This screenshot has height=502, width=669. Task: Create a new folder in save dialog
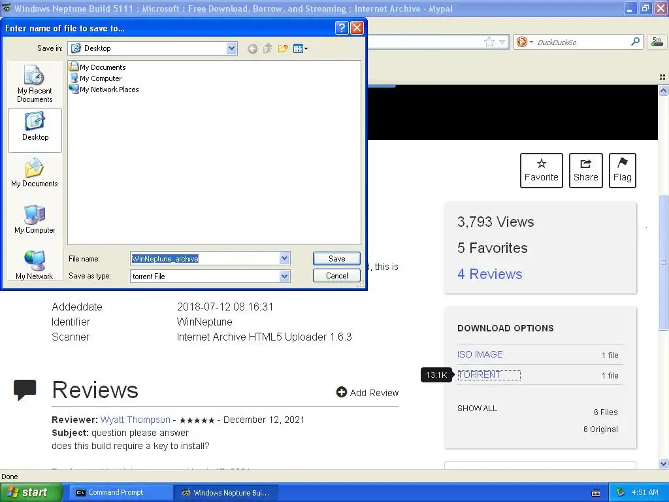pos(282,48)
